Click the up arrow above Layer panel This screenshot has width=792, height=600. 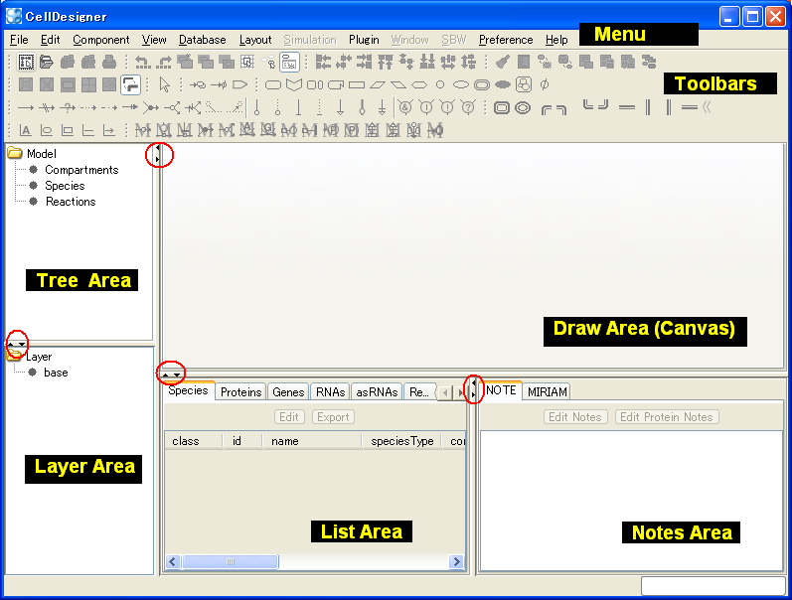pos(11,344)
